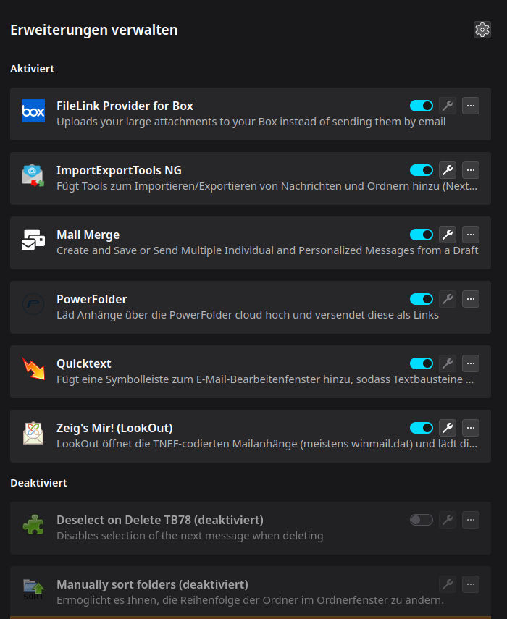507x619 pixels.
Task: Open more options for ImportExportTools NG
Action: click(x=471, y=170)
